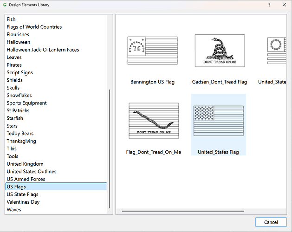
Task: Open the Valentines Day category
Action: [23, 202]
